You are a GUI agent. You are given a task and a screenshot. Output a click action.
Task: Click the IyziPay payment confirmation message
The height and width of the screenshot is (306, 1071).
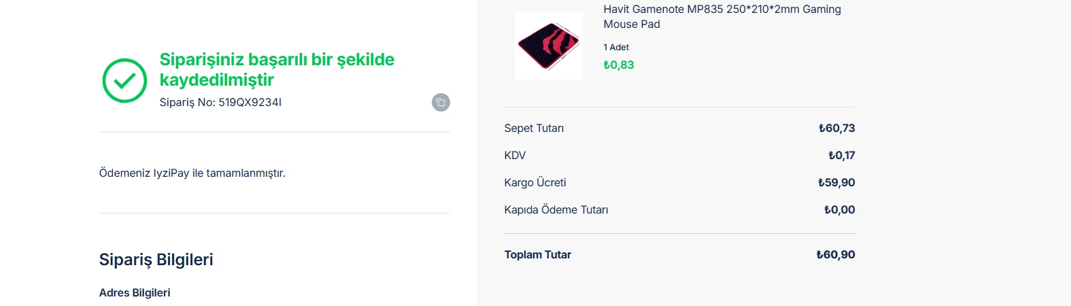point(192,173)
